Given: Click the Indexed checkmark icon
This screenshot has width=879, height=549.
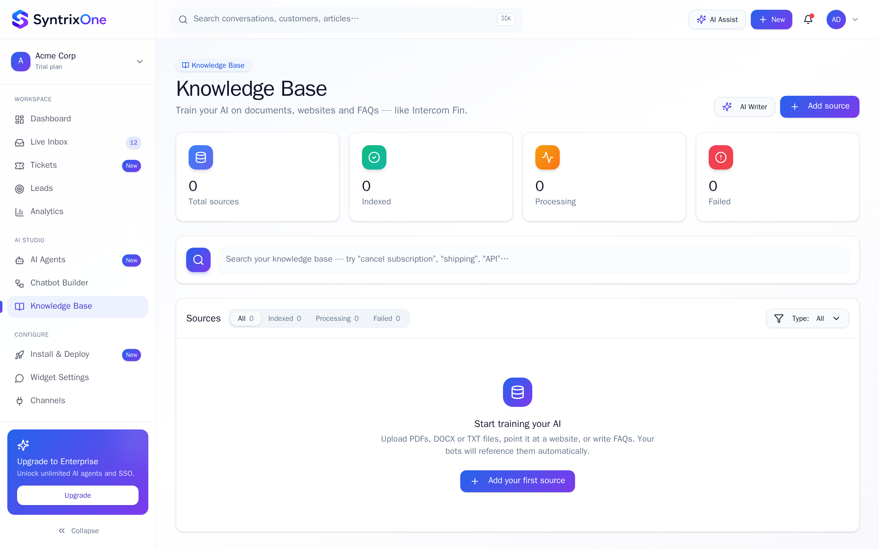Looking at the screenshot, I should [x=374, y=157].
